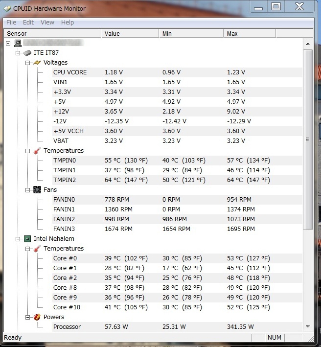Select the FANIN2 row
The image size is (321, 347).
[177, 219]
